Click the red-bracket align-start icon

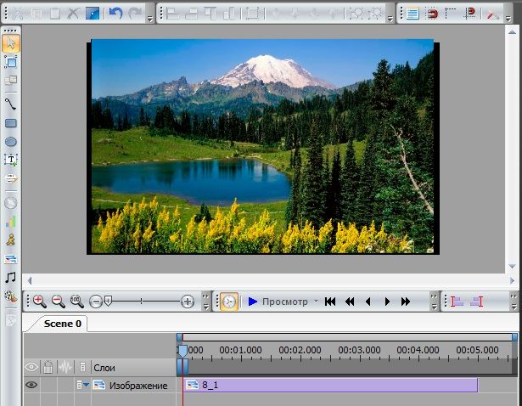click(x=457, y=302)
